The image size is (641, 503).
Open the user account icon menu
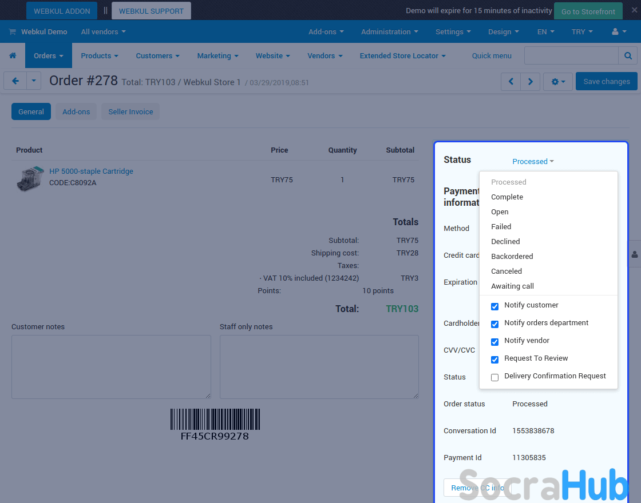click(x=619, y=32)
